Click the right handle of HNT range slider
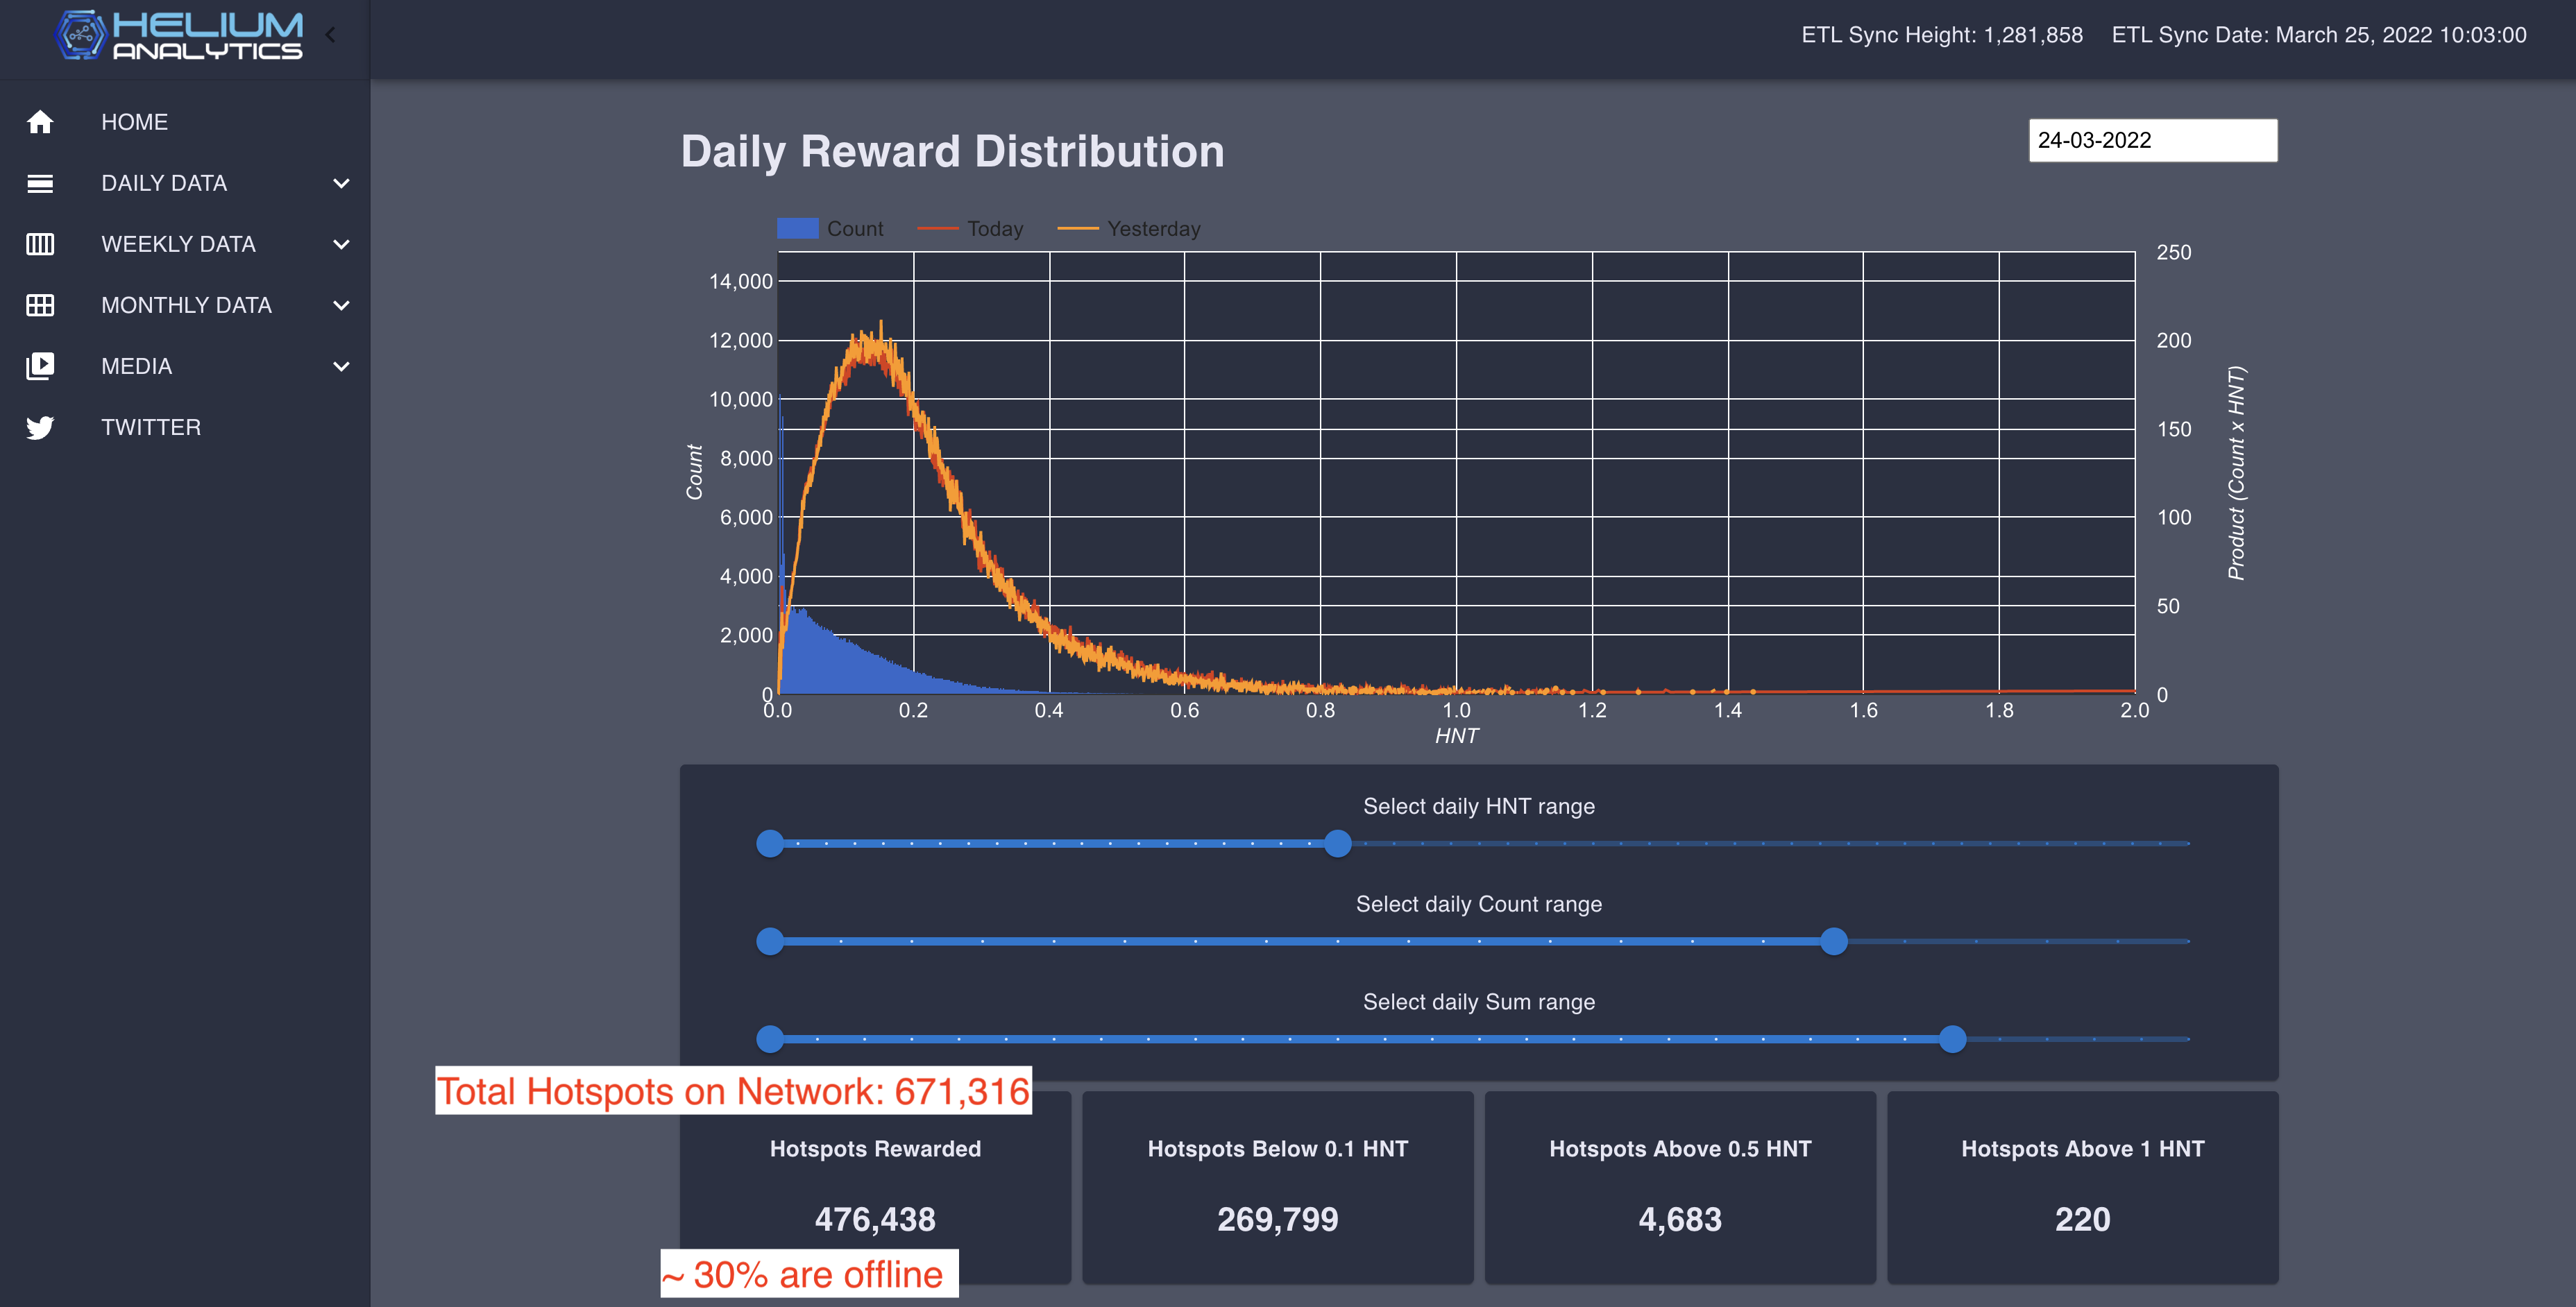This screenshot has height=1307, width=2576. coord(1338,843)
